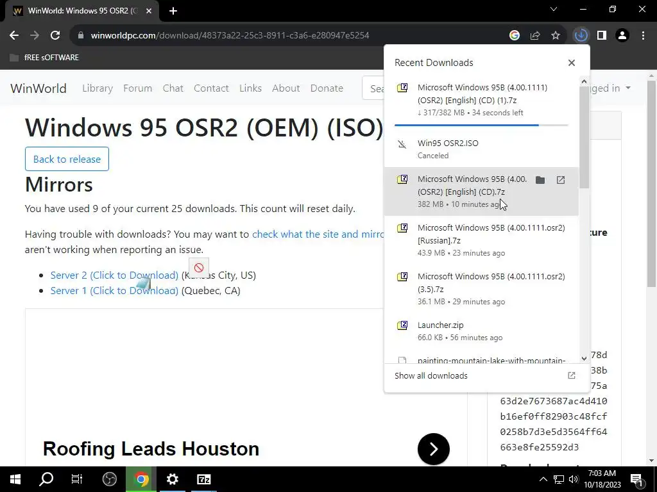This screenshot has width=657, height=492.
Task: Show the finished (CD).7z download in folder
Action: click(x=540, y=180)
